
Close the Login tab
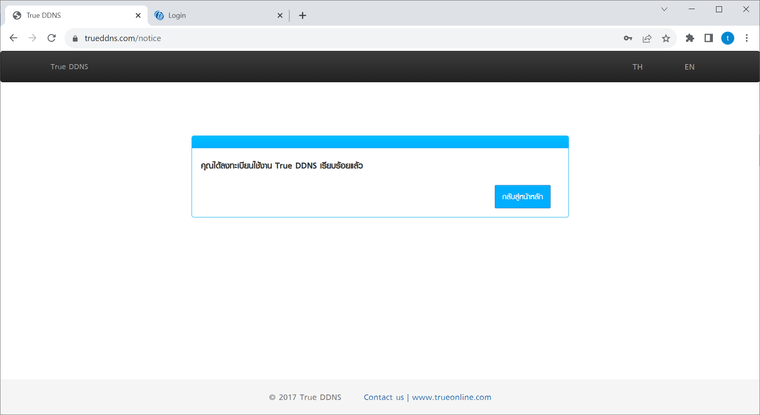(280, 15)
